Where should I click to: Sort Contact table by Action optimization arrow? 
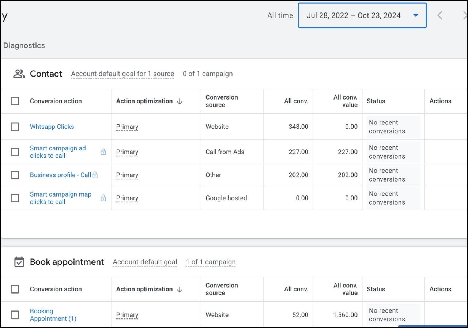point(180,101)
